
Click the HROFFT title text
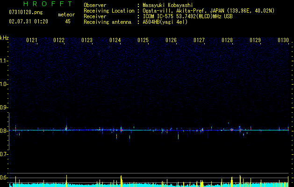tap(48, 4)
